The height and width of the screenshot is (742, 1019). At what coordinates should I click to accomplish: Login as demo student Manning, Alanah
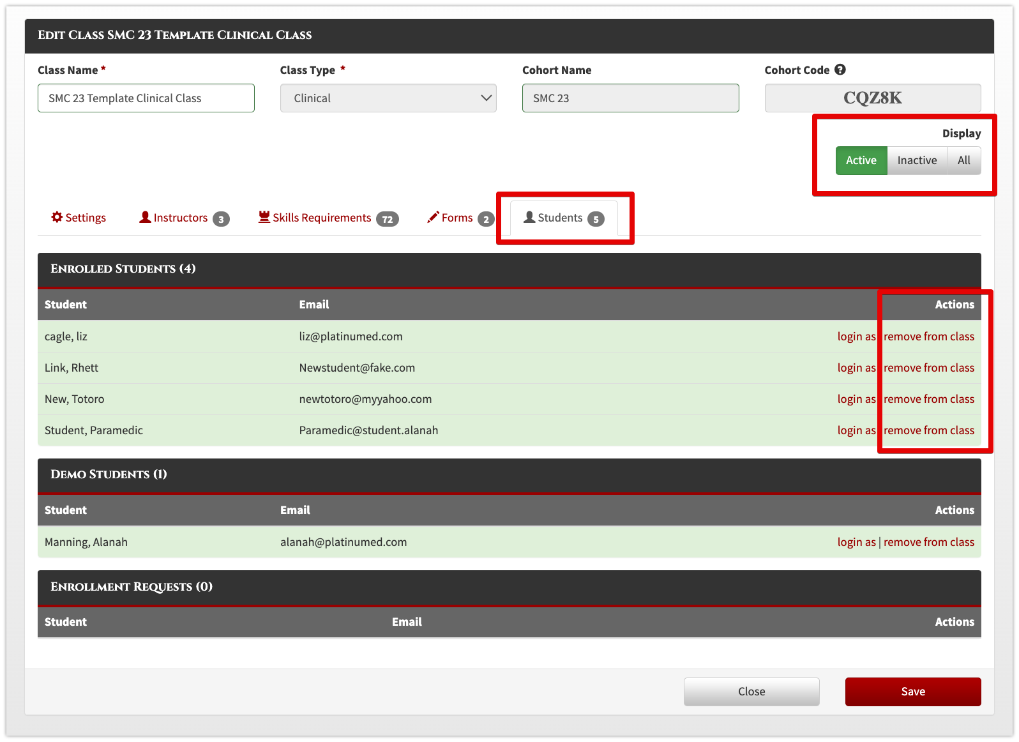(x=856, y=542)
